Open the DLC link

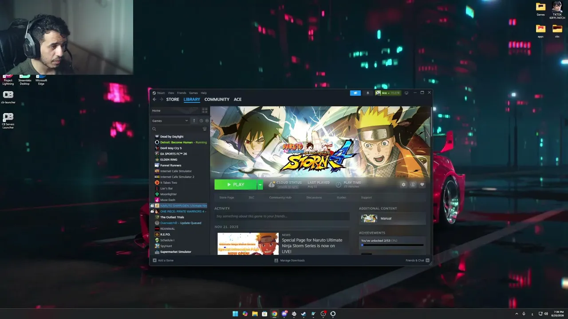[252, 198]
